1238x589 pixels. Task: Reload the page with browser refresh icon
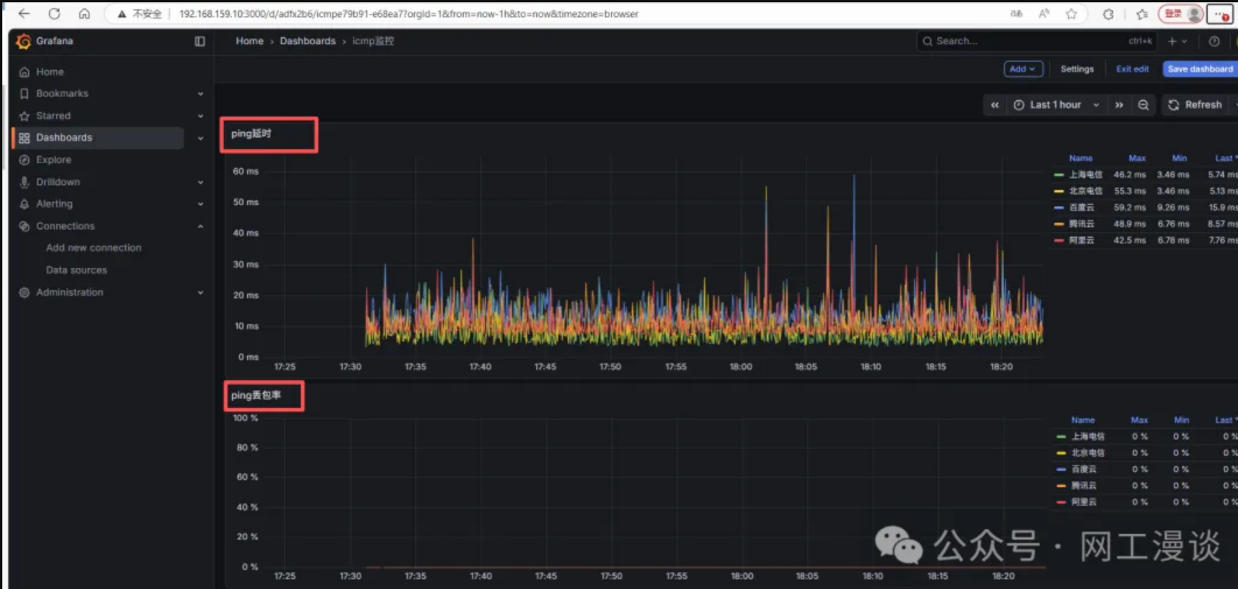pos(54,14)
